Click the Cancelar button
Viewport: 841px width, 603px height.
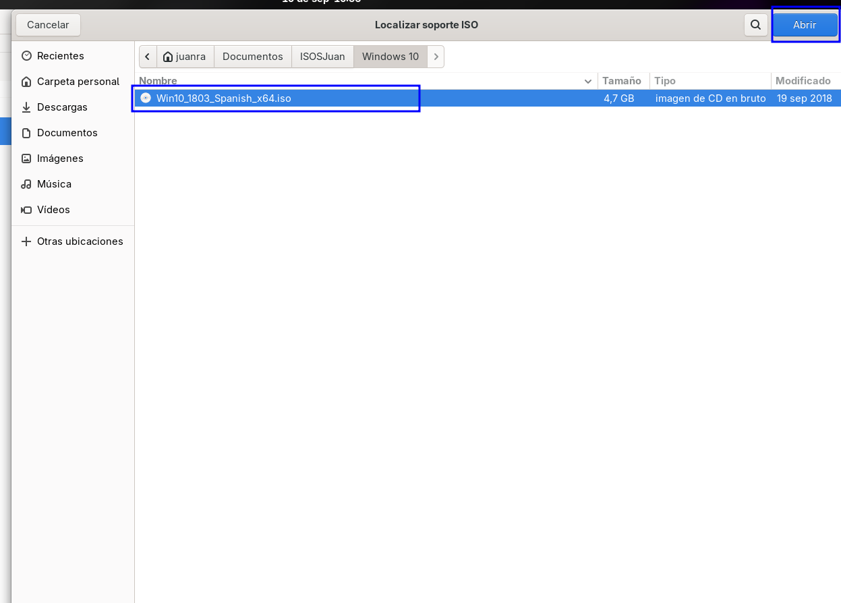click(48, 25)
